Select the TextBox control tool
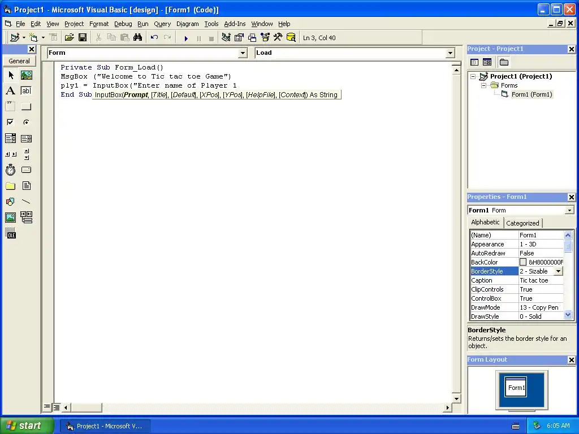 tap(26, 91)
